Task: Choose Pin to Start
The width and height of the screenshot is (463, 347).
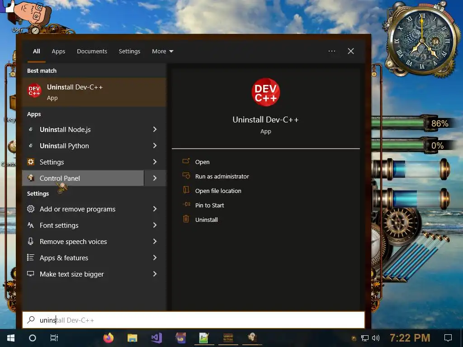Action: (x=210, y=206)
